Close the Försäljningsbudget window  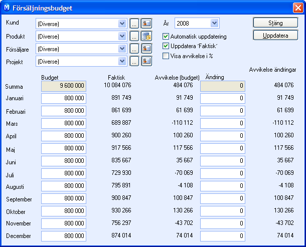click(x=298, y=8)
